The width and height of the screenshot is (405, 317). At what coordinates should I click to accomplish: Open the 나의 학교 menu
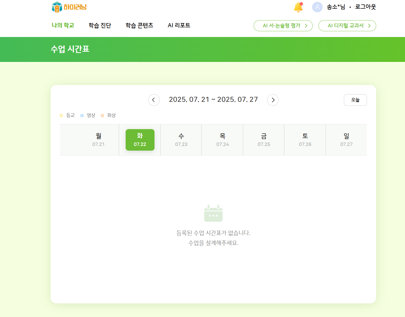[x=63, y=25]
